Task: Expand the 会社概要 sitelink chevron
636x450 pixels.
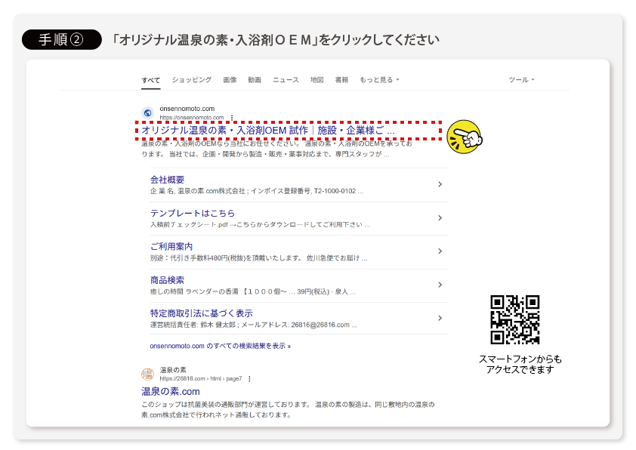Action: (440, 184)
